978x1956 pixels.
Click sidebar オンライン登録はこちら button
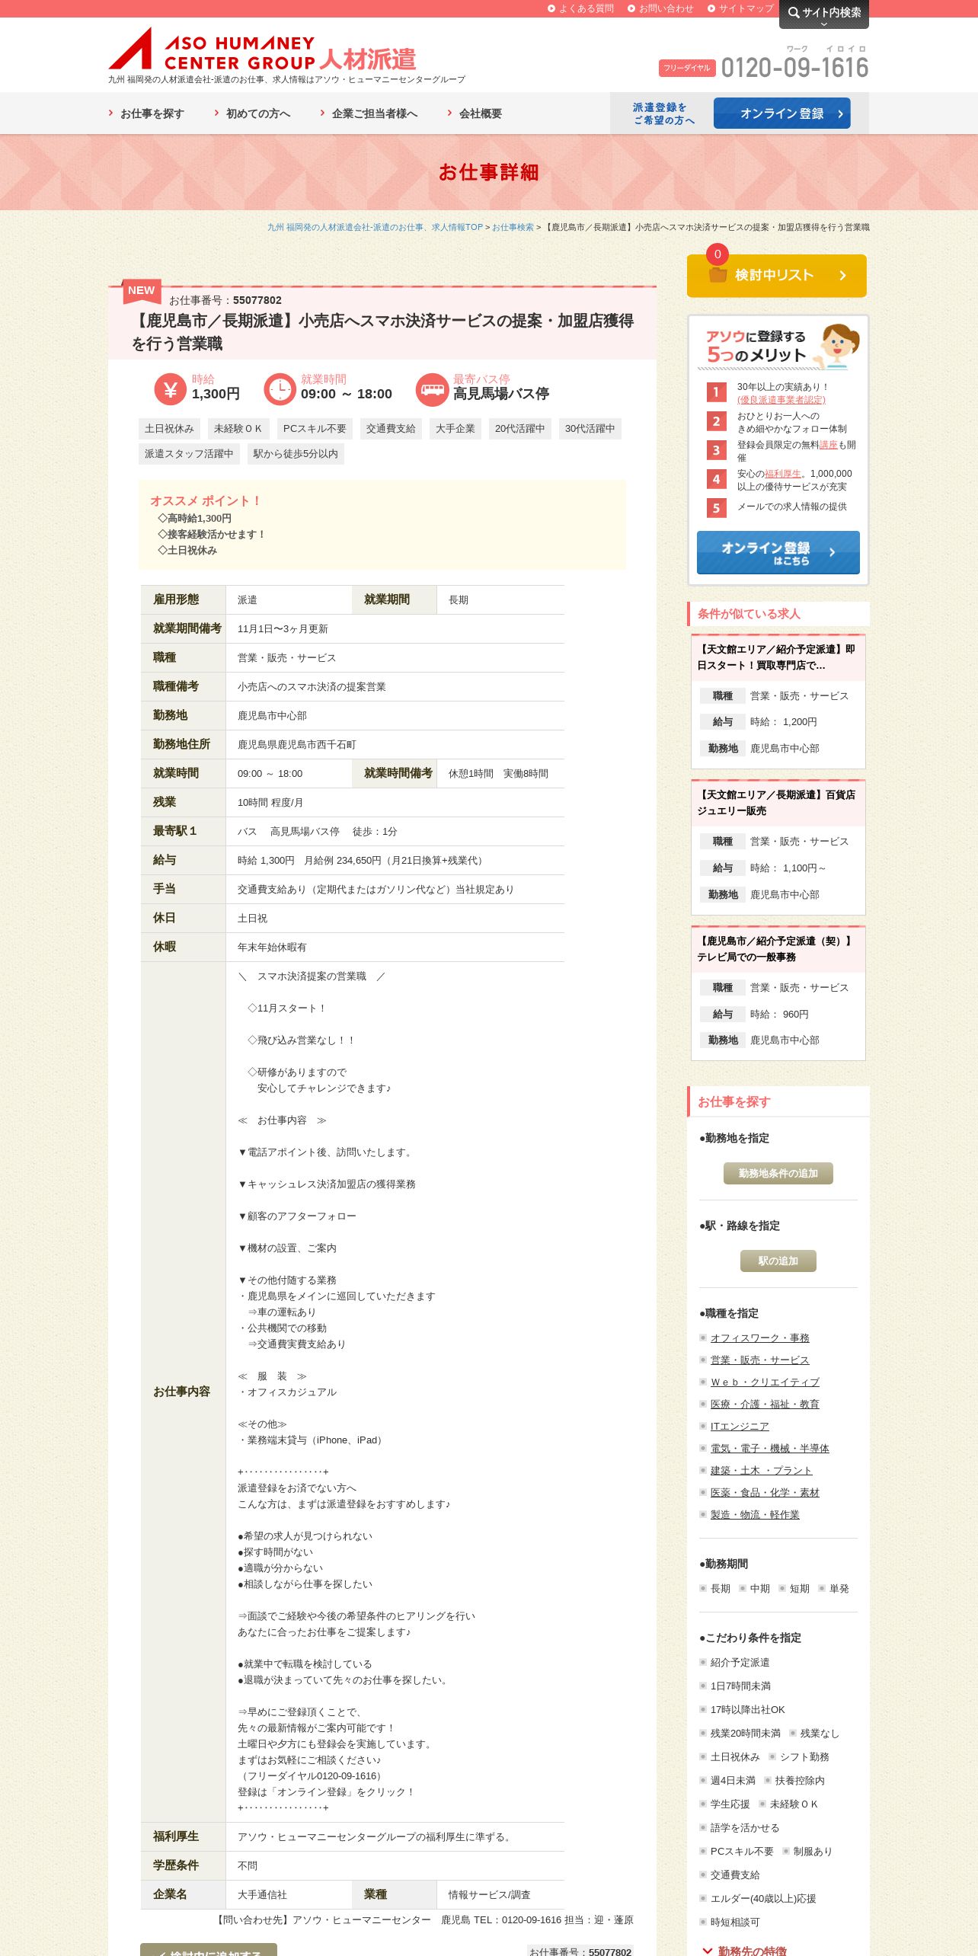pos(778,552)
